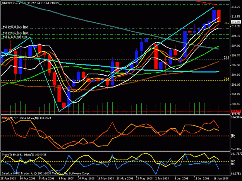Click the 211.55 price axis label
This screenshot has width=242, height=181.
(236, 17)
